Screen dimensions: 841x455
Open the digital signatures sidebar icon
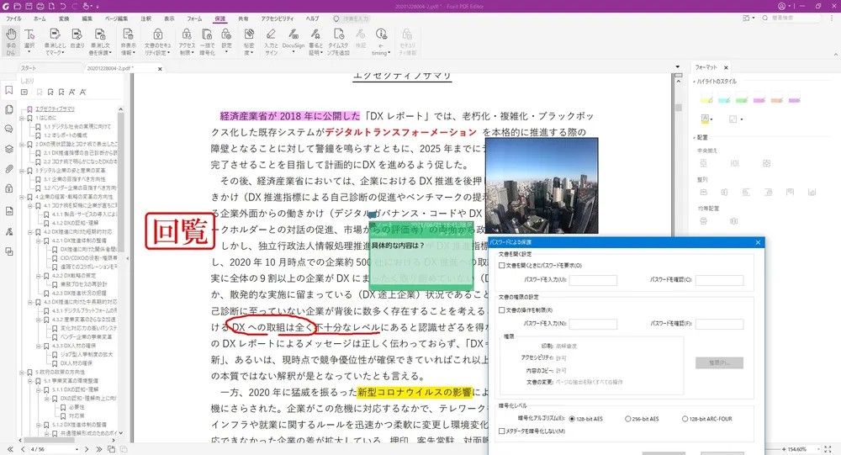click(x=9, y=232)
